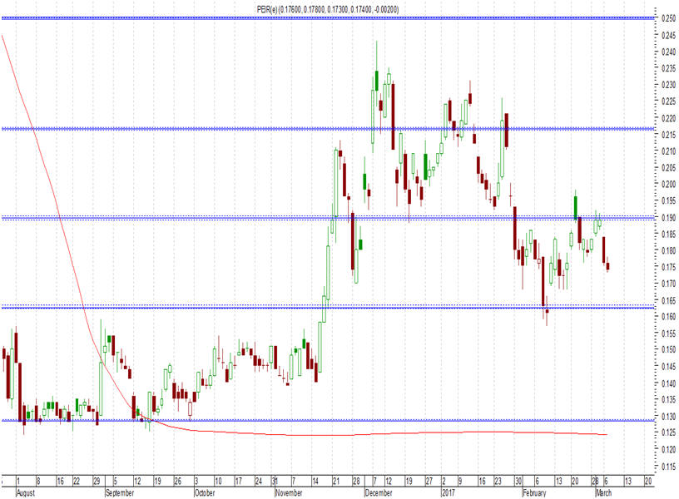Screen dimensions: 679x499
Task: Select the blue horizontal line at 0.250
Action: [328, 18]
